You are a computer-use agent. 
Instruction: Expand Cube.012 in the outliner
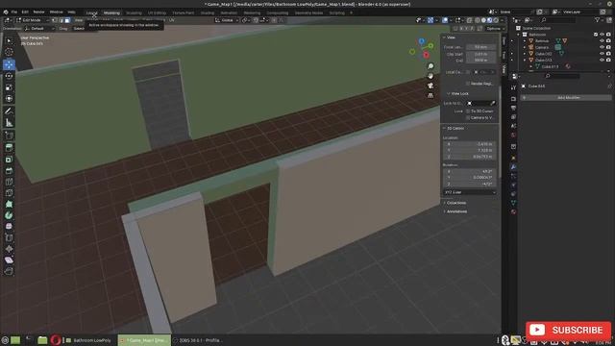(525, 54)
